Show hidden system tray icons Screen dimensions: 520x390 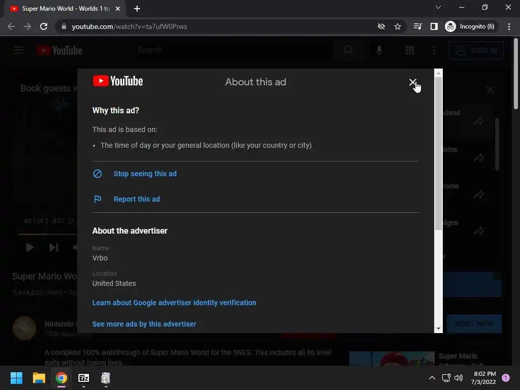click(432, 378)
